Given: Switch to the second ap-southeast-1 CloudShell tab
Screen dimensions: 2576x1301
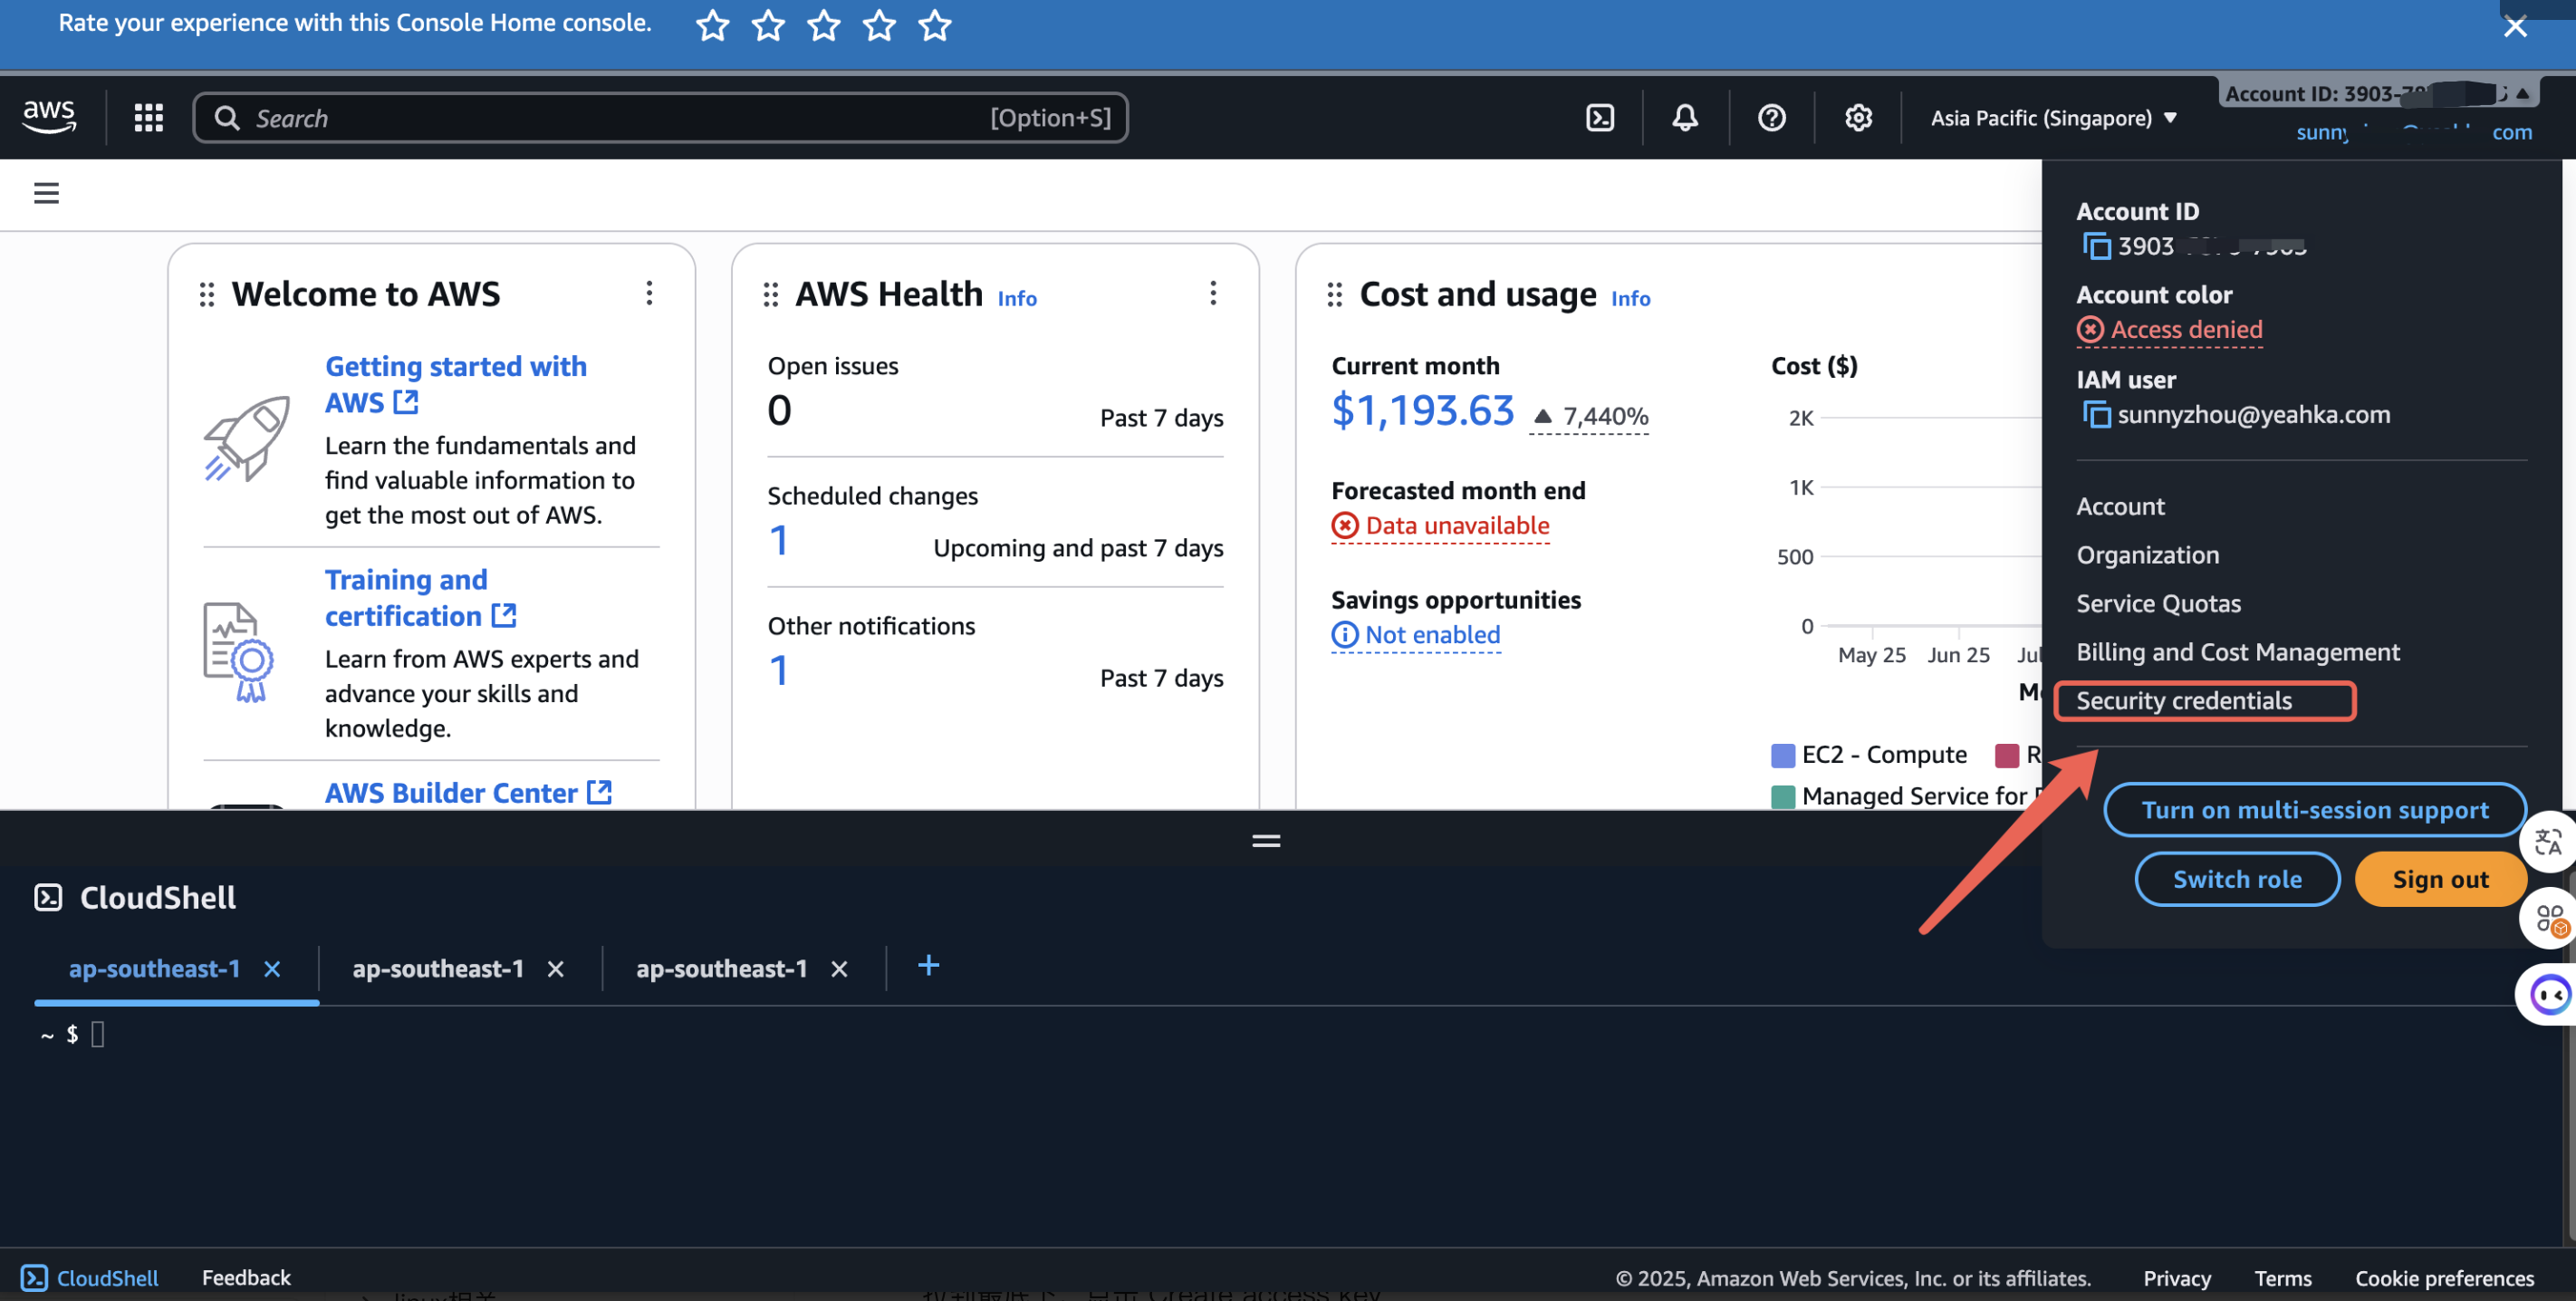Looking at the screenshot, I should click(438, 968).
